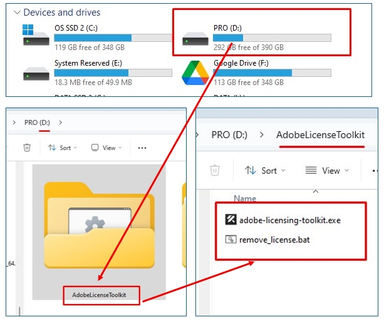The image size is (384, 322).
Task: Open Sort menu in right window
Action: coord(265,171)
